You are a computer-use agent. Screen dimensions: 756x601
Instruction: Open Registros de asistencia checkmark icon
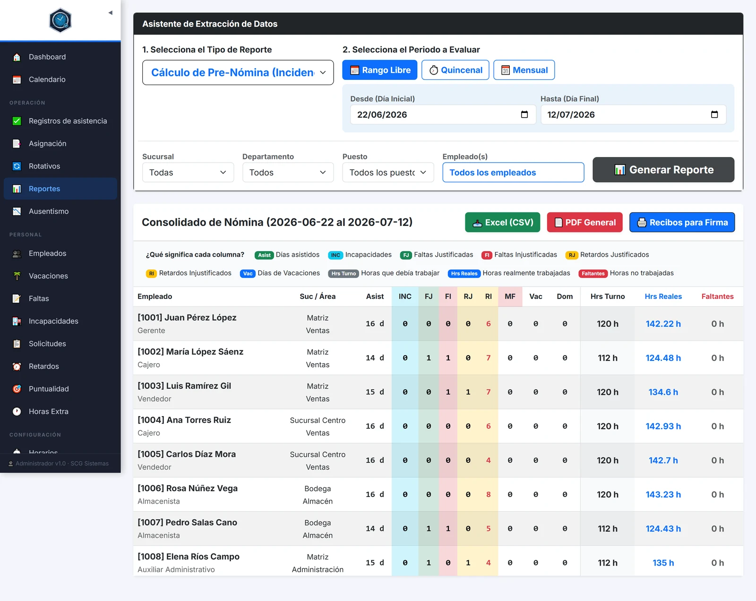pyautogui.click(x=17, y=121)
